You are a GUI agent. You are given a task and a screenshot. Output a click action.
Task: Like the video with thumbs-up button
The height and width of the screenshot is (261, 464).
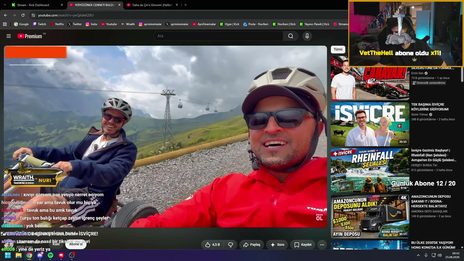[212, 245]
